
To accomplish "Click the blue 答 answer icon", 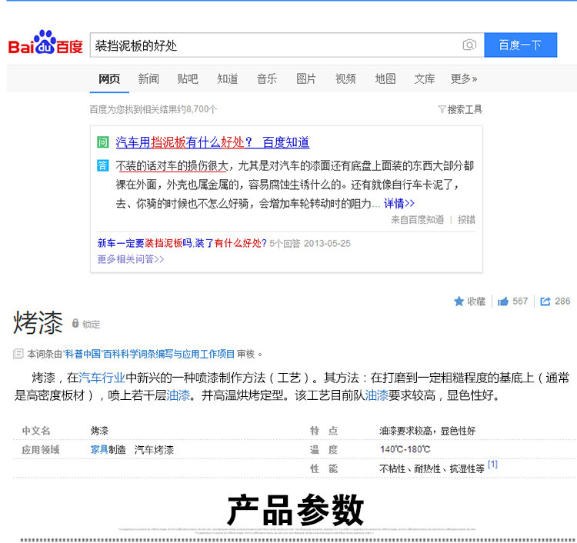I will [x=102, y=165].
